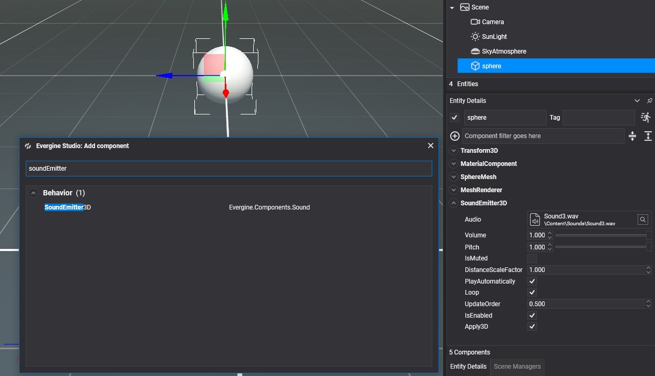Uncheck the PlayAutomatically checkbox
The height and width of the screenshot is (376, 655).
pos(532,281)
